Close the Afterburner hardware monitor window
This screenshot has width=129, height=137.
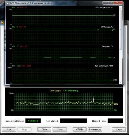(x=118, y=3)
